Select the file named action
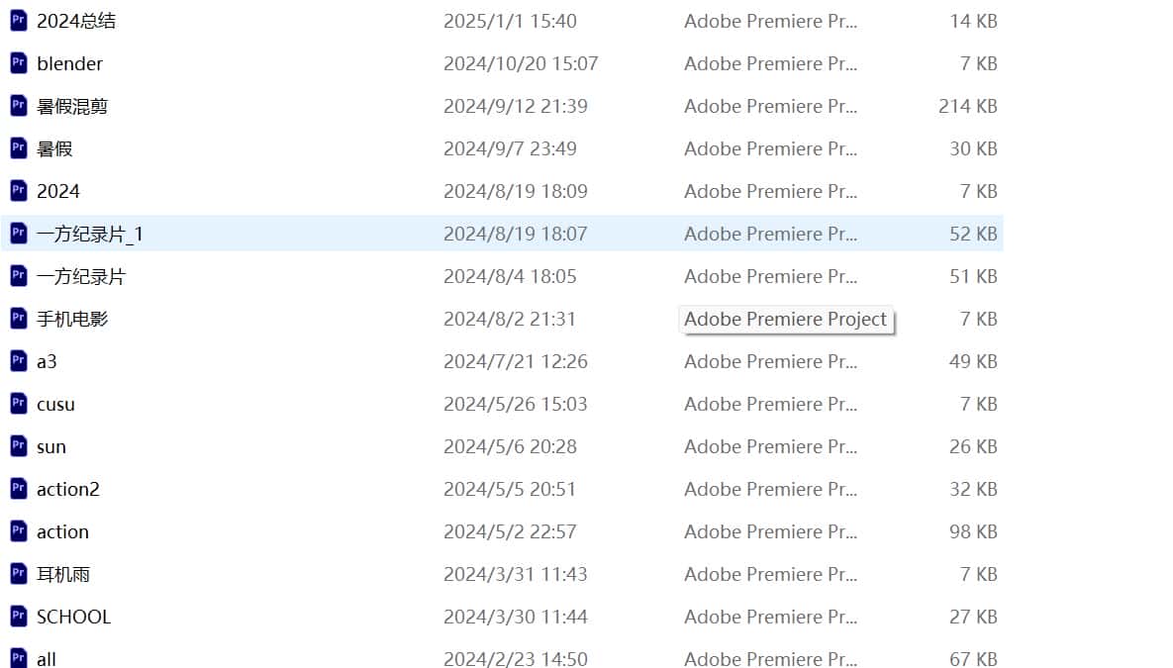The height and width of the screenshot is (668, 1173). pyautogui.click(x=62, y=531)
